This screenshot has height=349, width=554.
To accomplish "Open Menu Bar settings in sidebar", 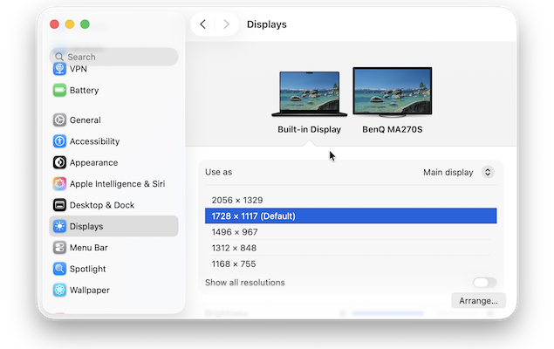I will click(x=88, y=248).
